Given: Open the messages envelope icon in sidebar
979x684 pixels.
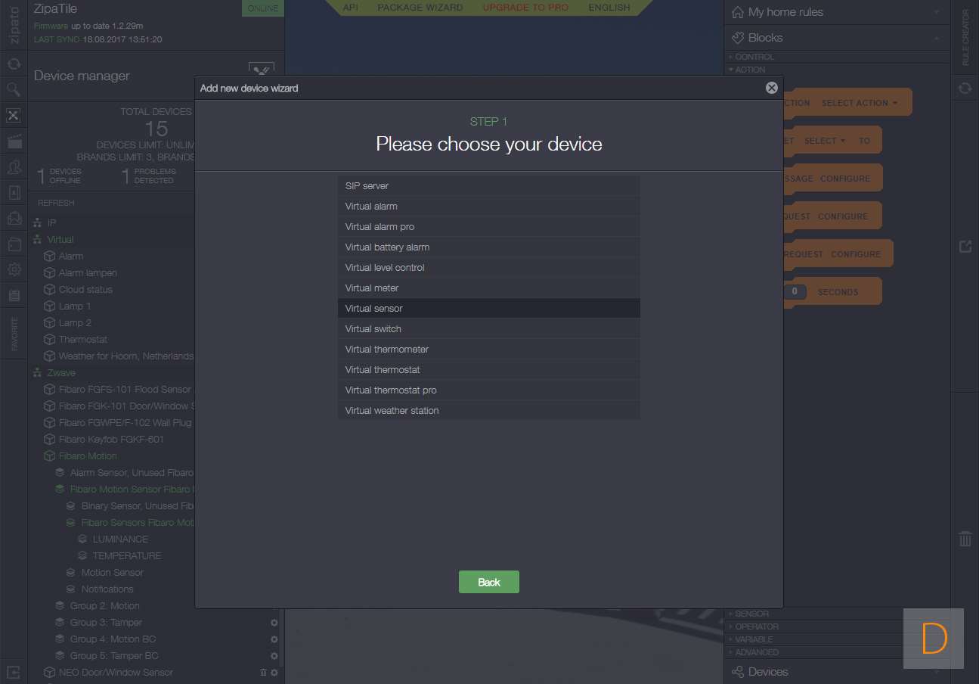Looking at the screenshot, I should pyautogui.click(x=14, y=219).
